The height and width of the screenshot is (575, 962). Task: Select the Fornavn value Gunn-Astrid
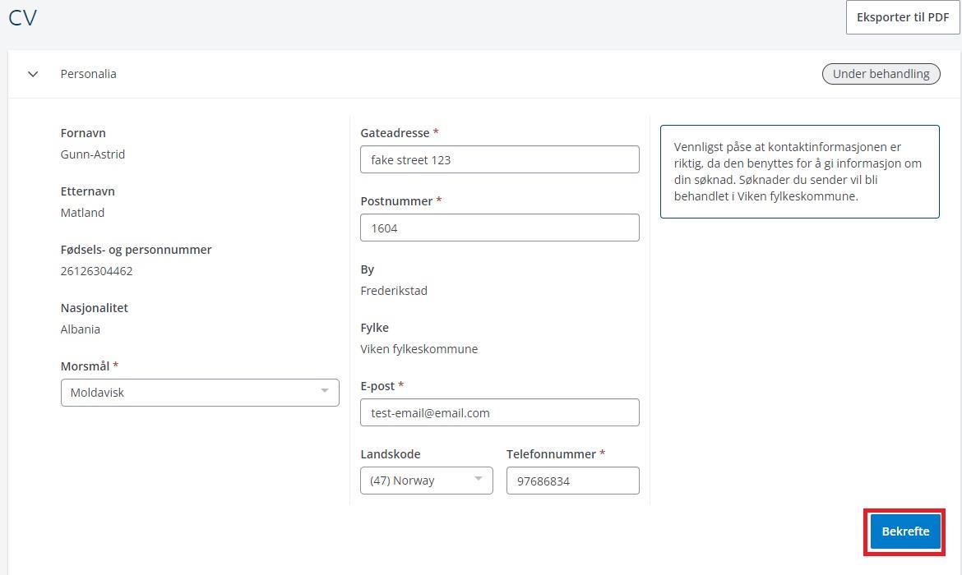(x=93, y=154)
